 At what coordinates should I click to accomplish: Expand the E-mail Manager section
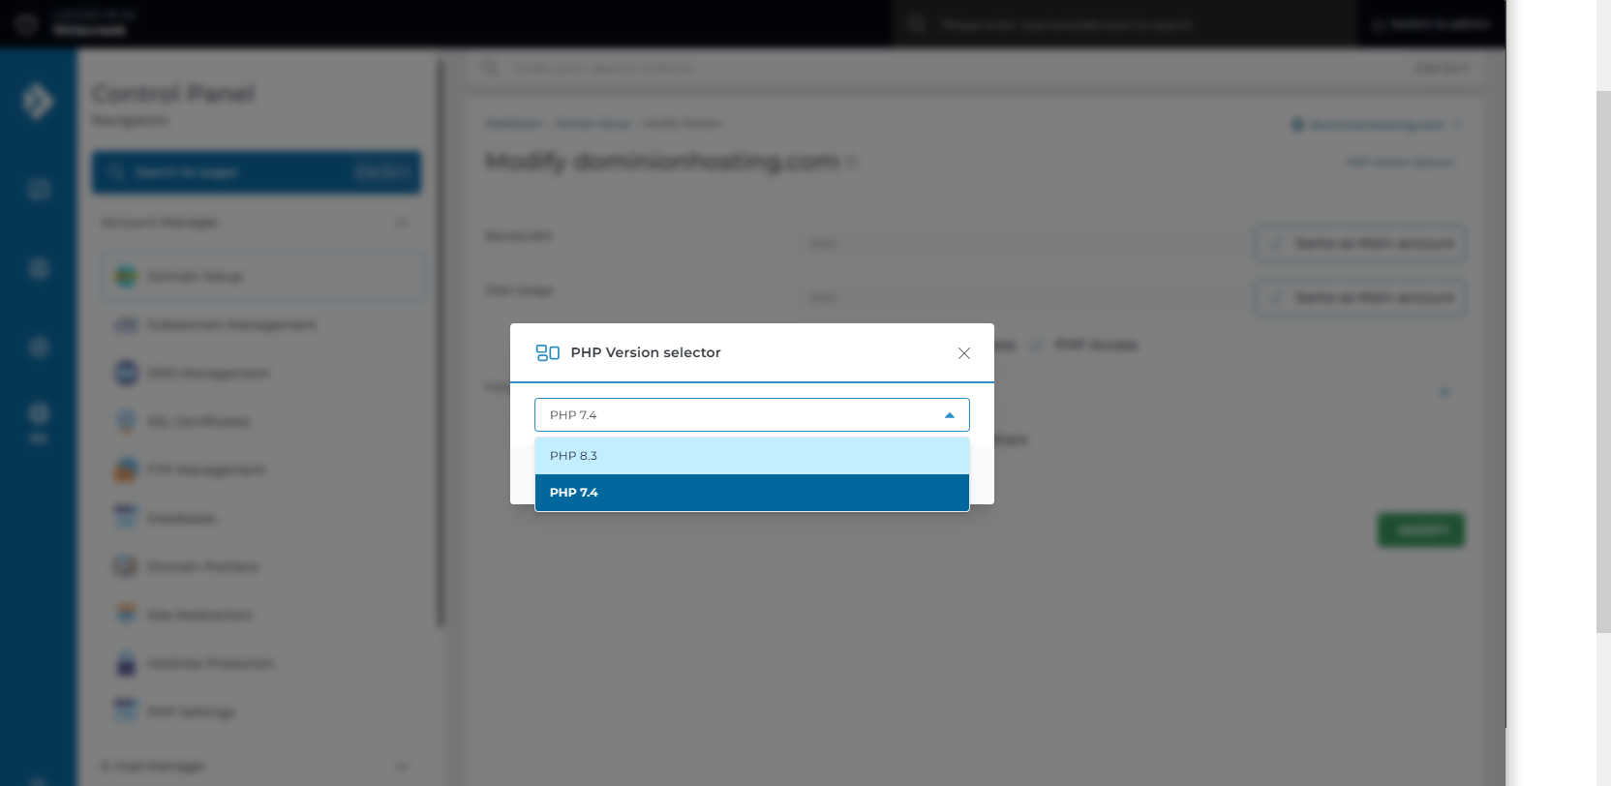click(x=401, y=766)
